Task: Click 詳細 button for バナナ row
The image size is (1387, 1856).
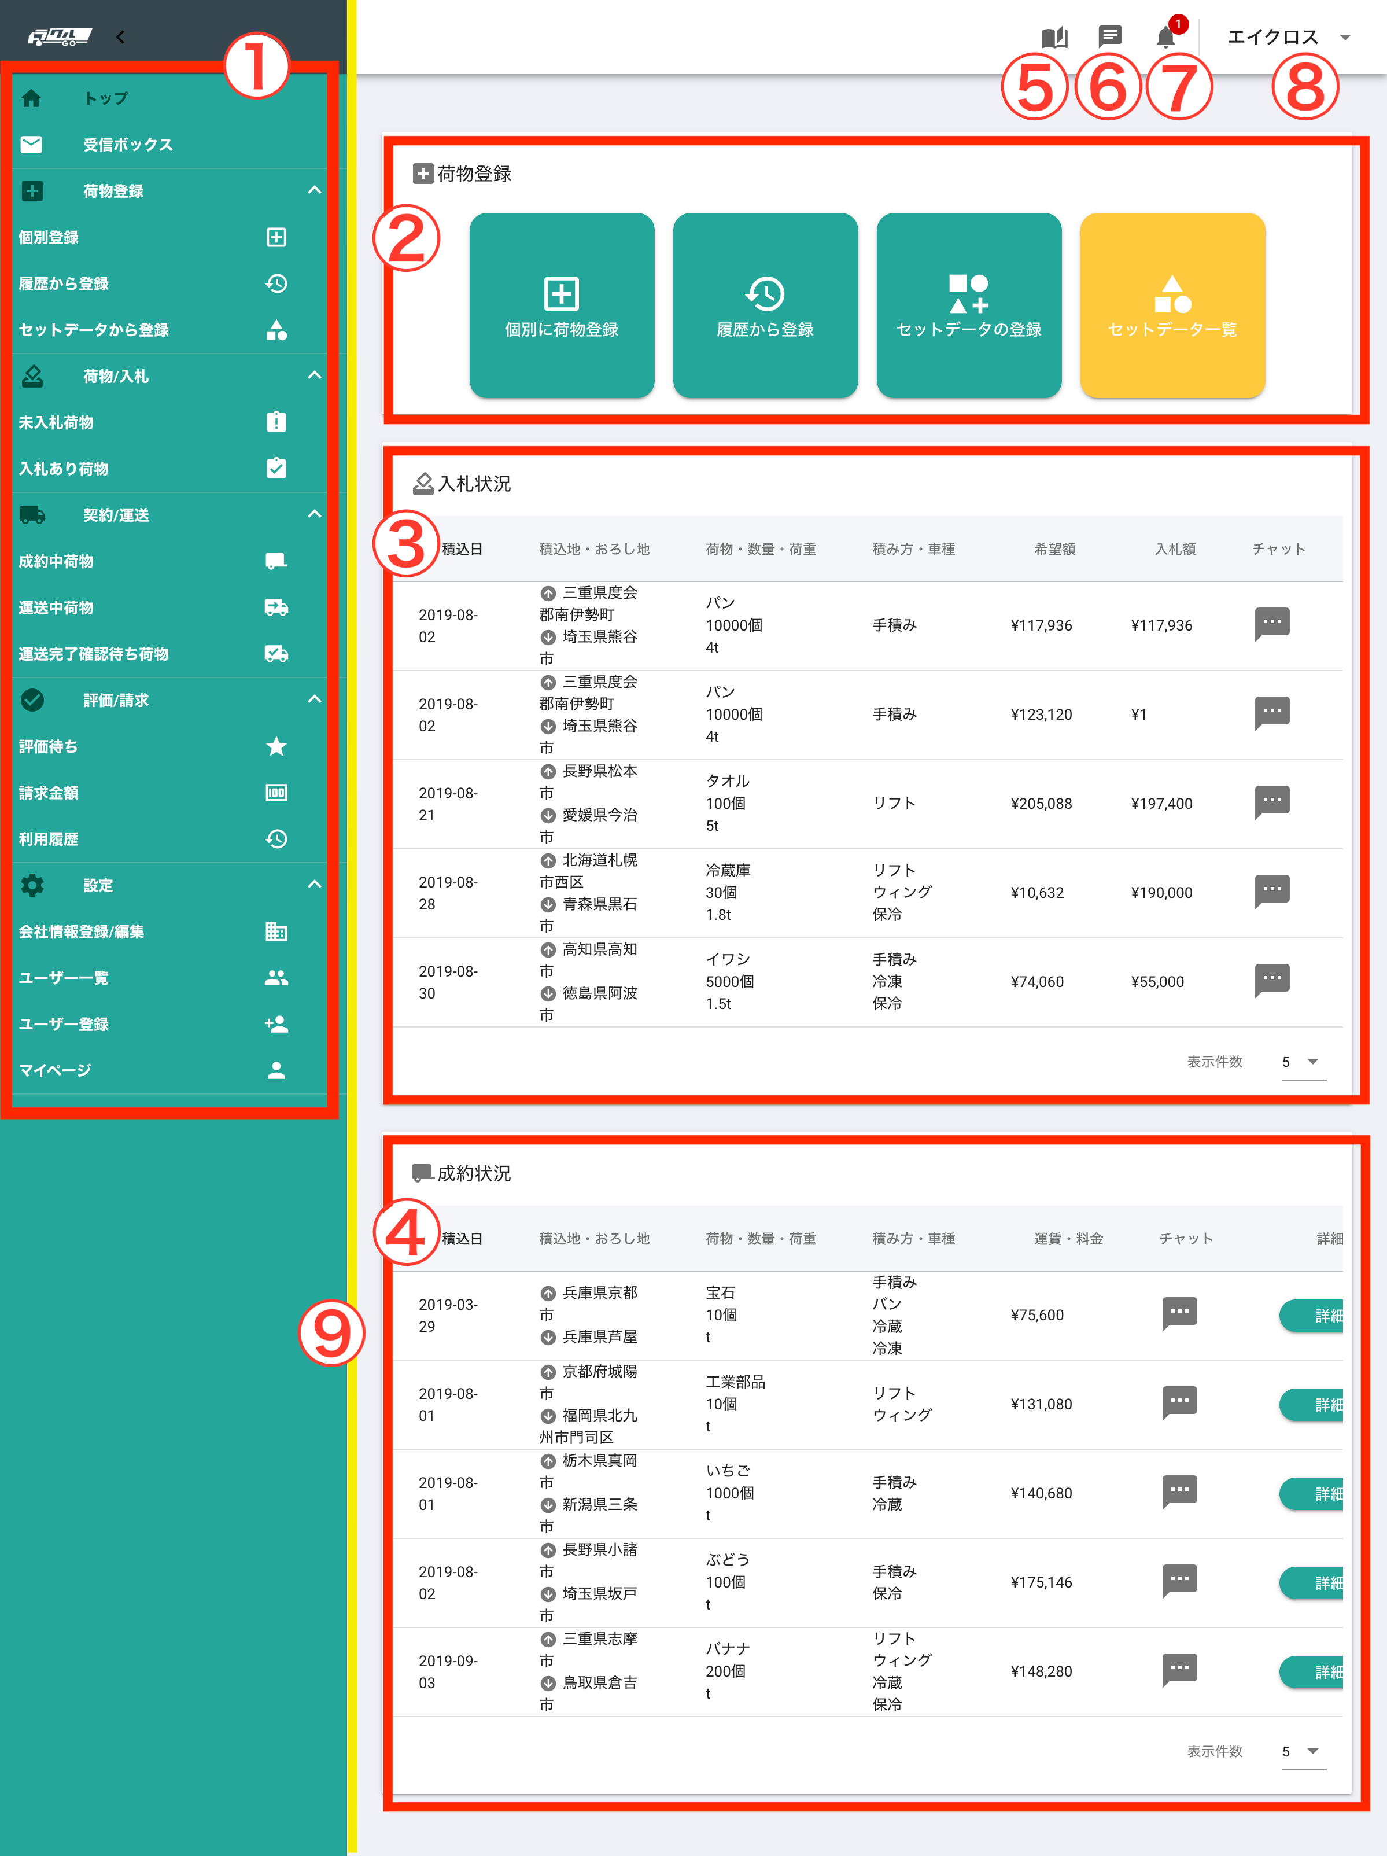Action: (1311, 1671)
